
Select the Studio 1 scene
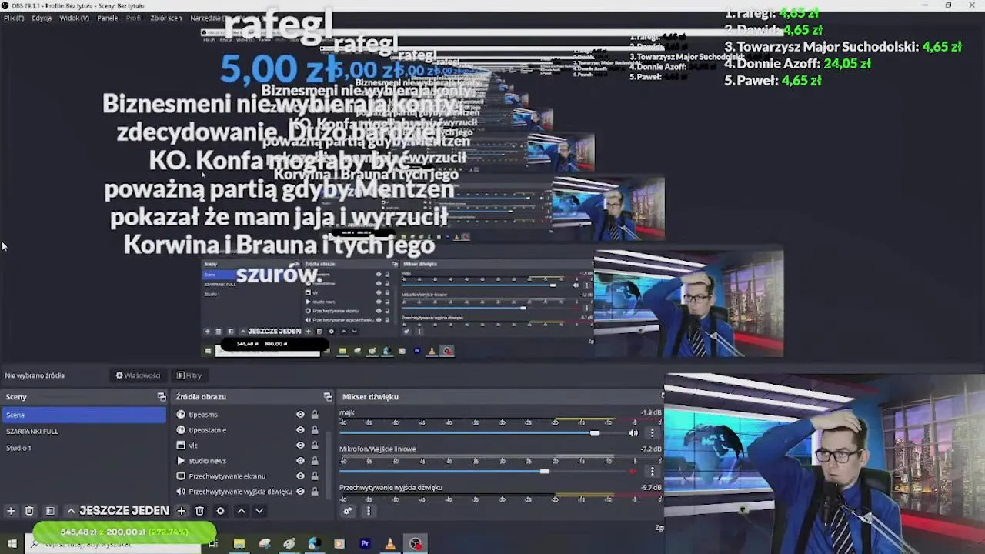(x=84, y=448)
